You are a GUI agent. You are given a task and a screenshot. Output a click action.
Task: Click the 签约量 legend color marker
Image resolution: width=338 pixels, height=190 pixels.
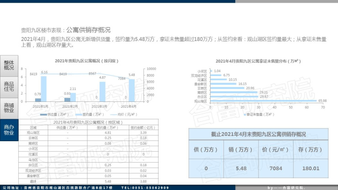pyautogui.click(x=79, y=115)
